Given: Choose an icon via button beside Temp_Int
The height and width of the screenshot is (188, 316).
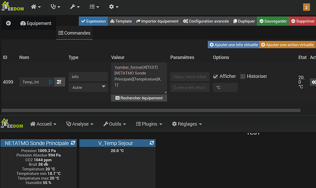Looking at the screenshot, I should 59,82.
